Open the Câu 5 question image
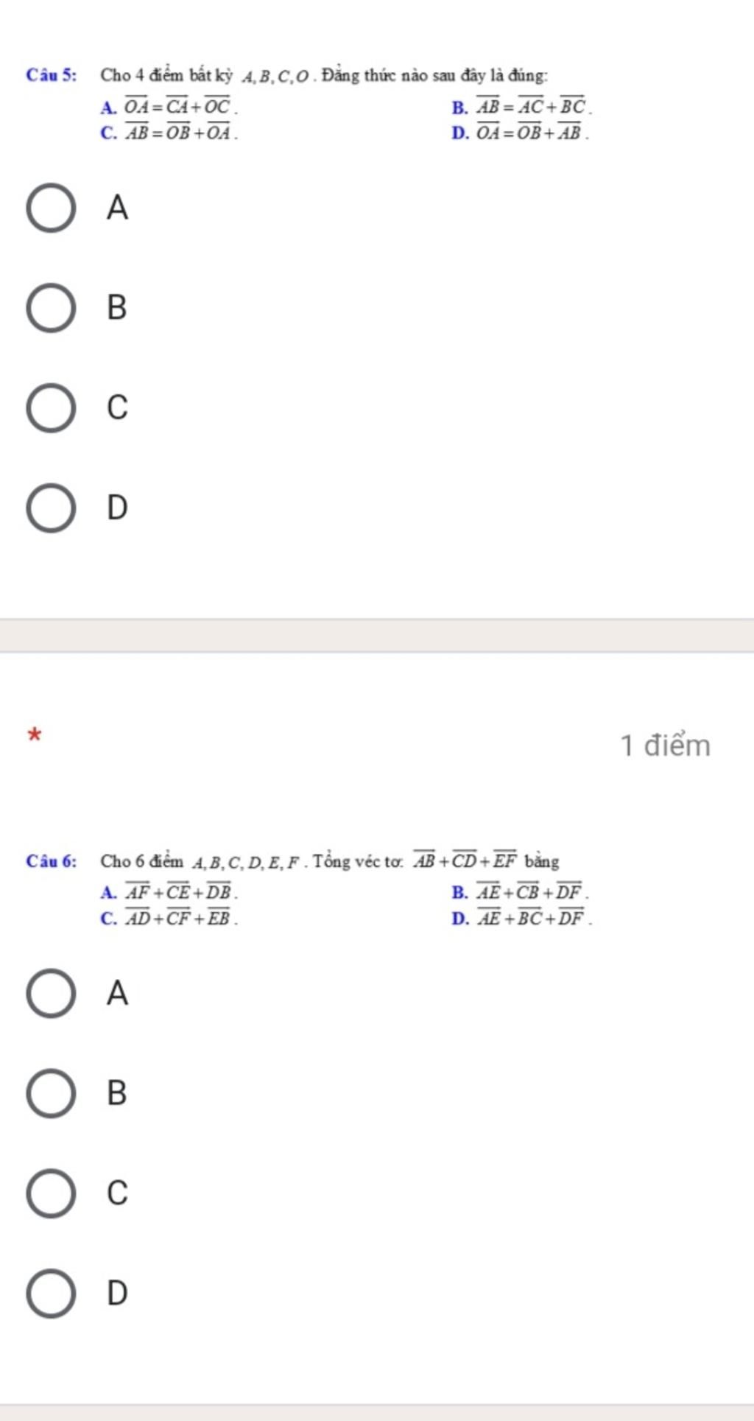 [x=309, y=103]
